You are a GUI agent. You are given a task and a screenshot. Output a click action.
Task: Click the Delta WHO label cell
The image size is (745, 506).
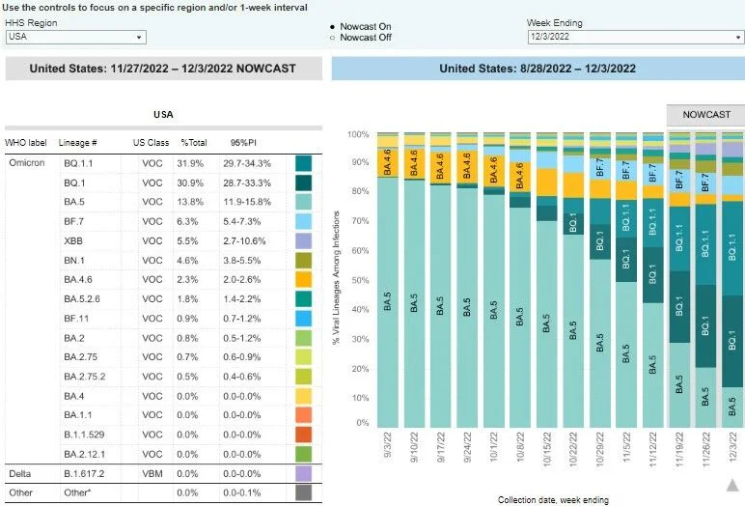coord(20,474)
